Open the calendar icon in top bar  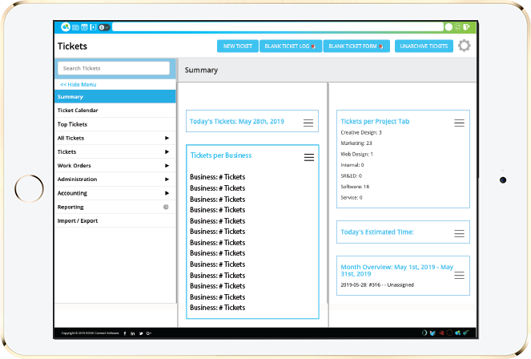(x=84, y=27)
